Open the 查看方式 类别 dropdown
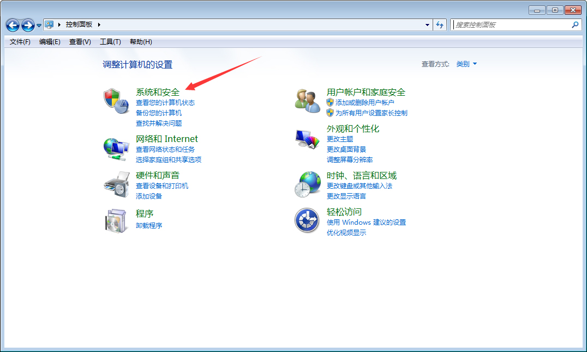The image size is (587, 352). coord(466,64)
